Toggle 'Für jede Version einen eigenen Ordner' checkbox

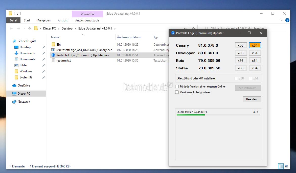pos(177,86)
